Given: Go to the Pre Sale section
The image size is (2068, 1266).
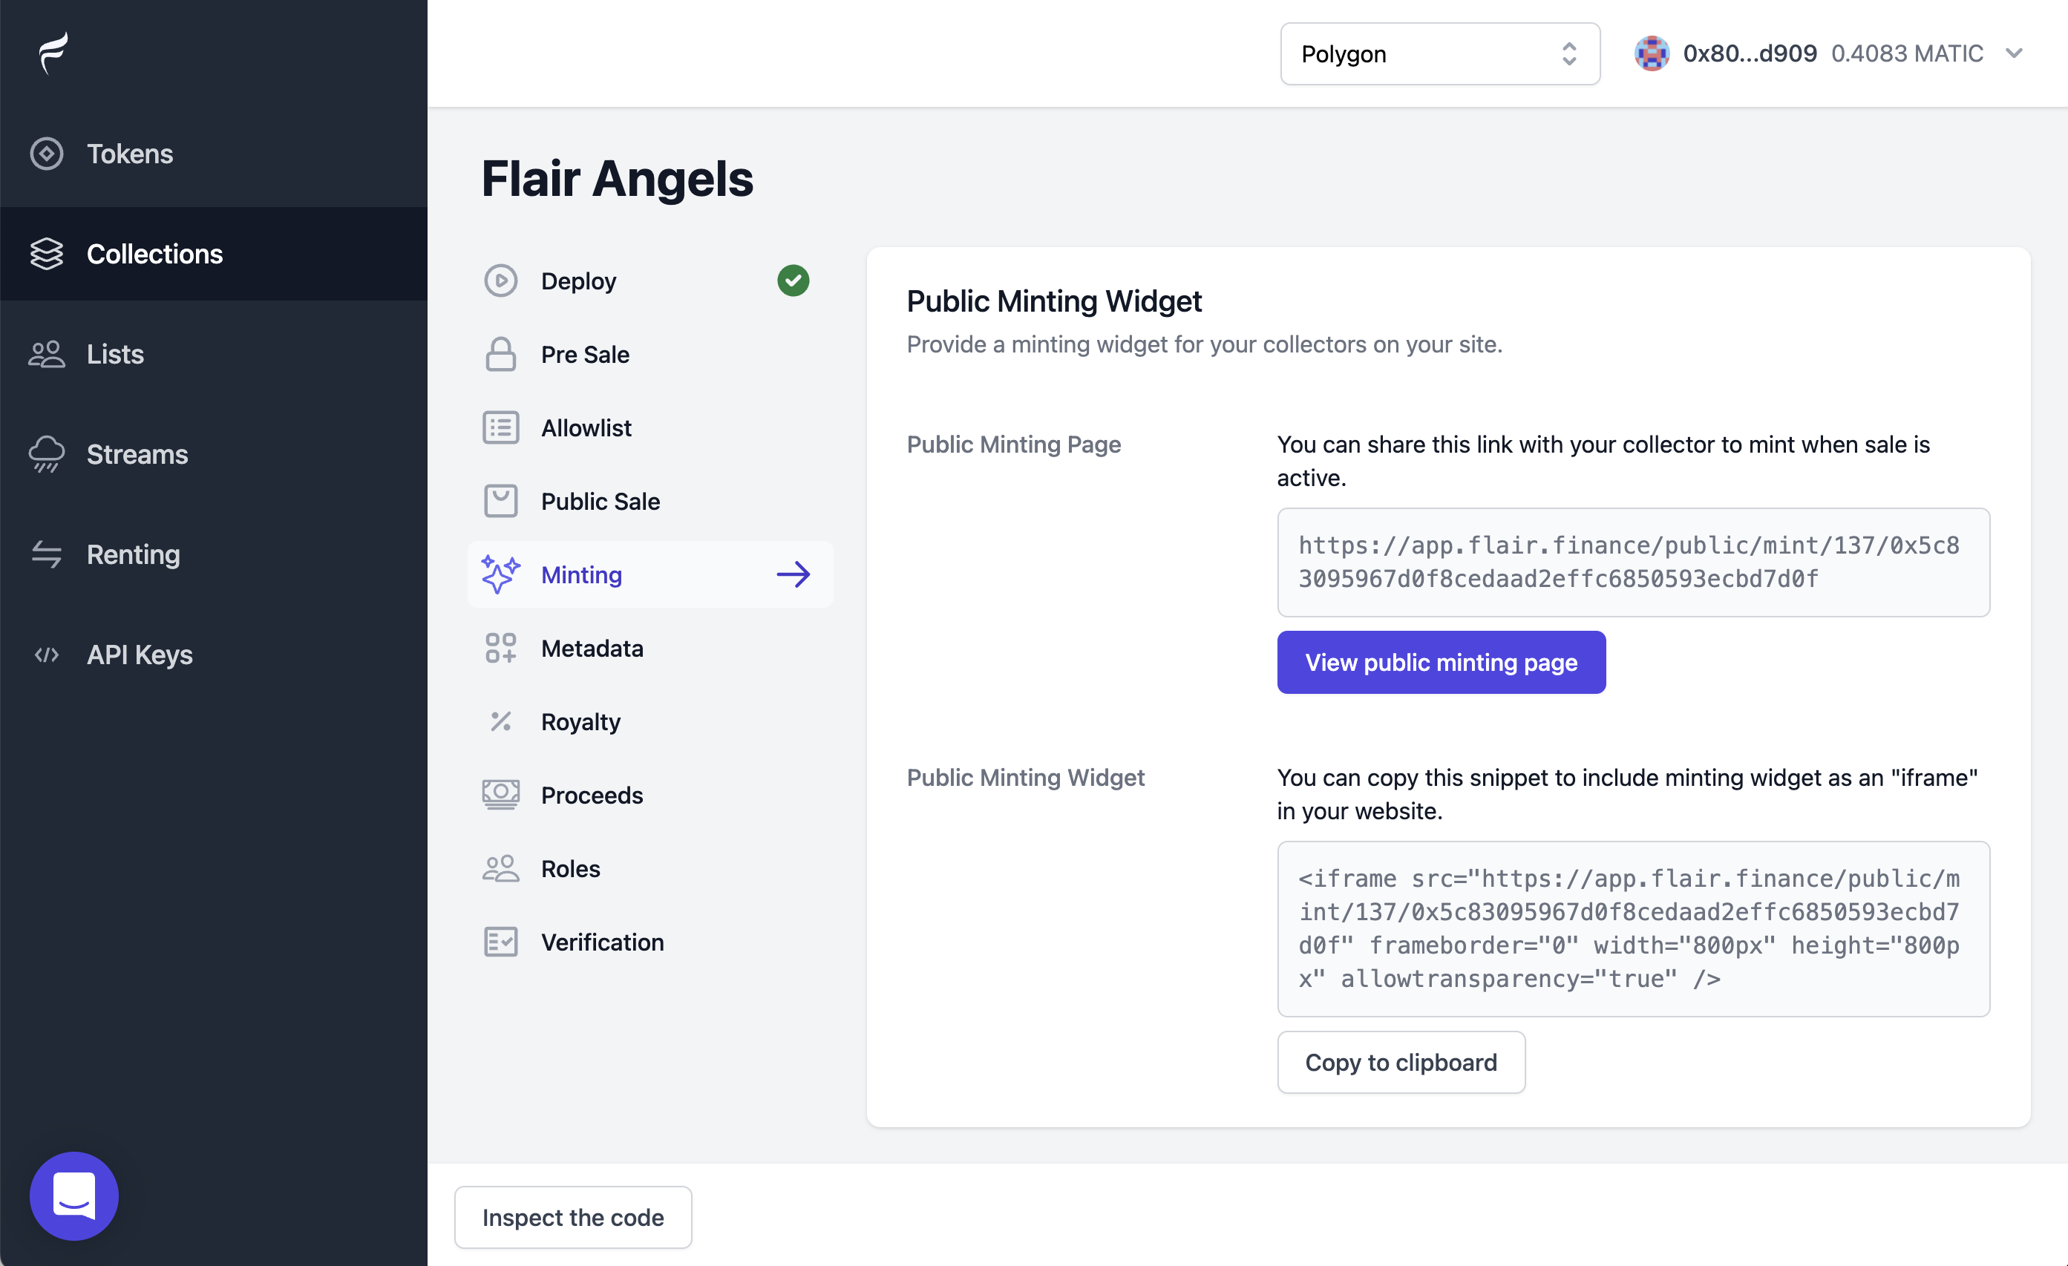Looking at the screenshot, I should pyautogui.click(x=650, y=354).
